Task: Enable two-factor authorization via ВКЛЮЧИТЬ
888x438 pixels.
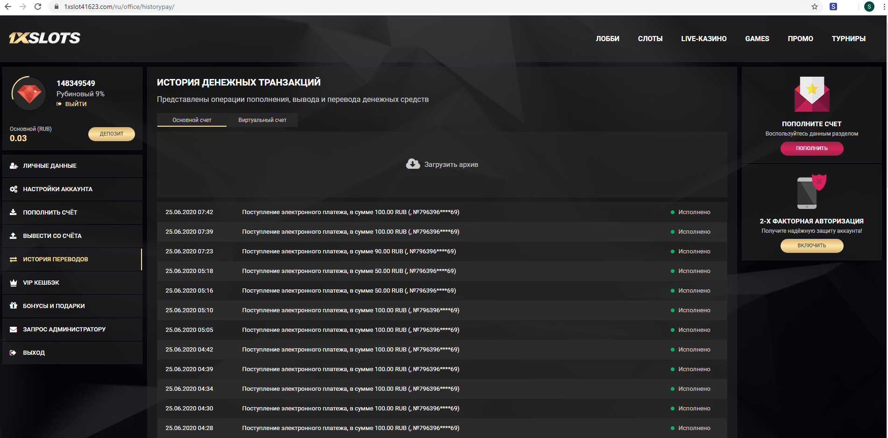Action: [811, 245]
